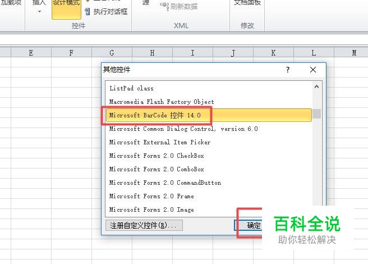
Task: Select Microsoft Forms 2.0 Frame entry
Action: (209, 196)
